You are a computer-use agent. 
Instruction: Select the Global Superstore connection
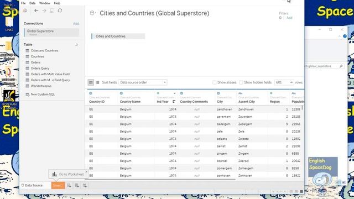tap(51, 32)
